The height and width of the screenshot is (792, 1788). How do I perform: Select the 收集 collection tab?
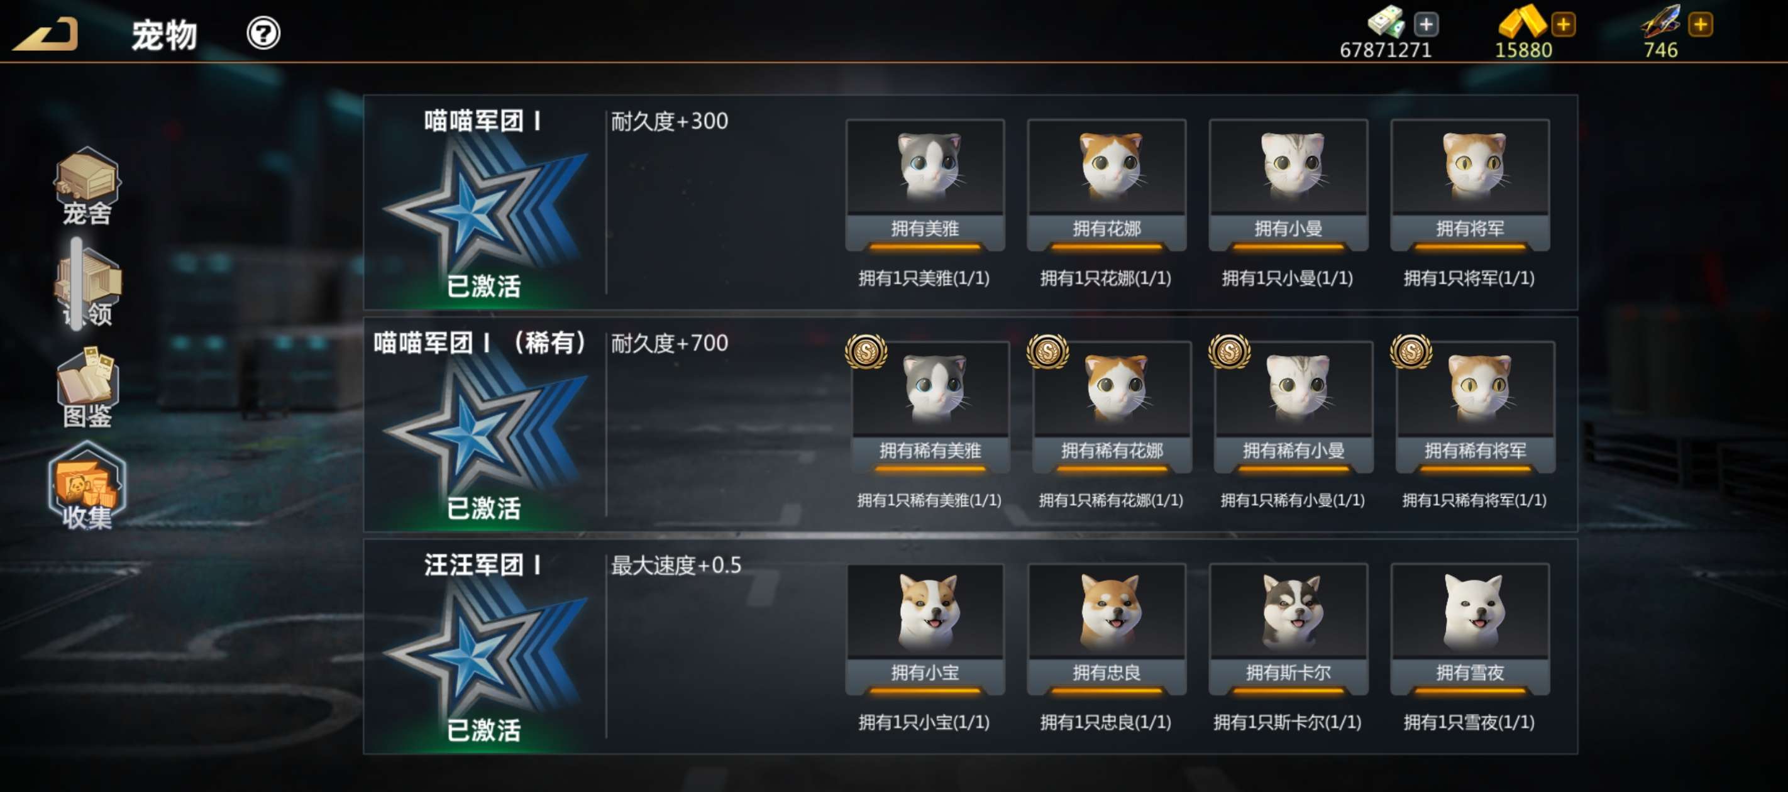click(x=87, y=487)
